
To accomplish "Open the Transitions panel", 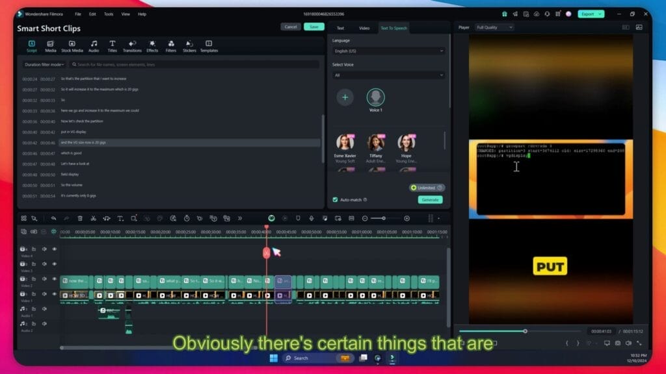I will [x=133, y=45].
